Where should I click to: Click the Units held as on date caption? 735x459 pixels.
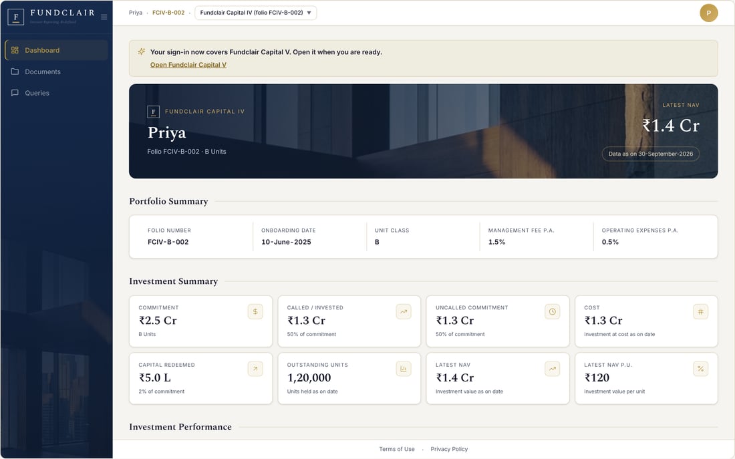[312, 392]
